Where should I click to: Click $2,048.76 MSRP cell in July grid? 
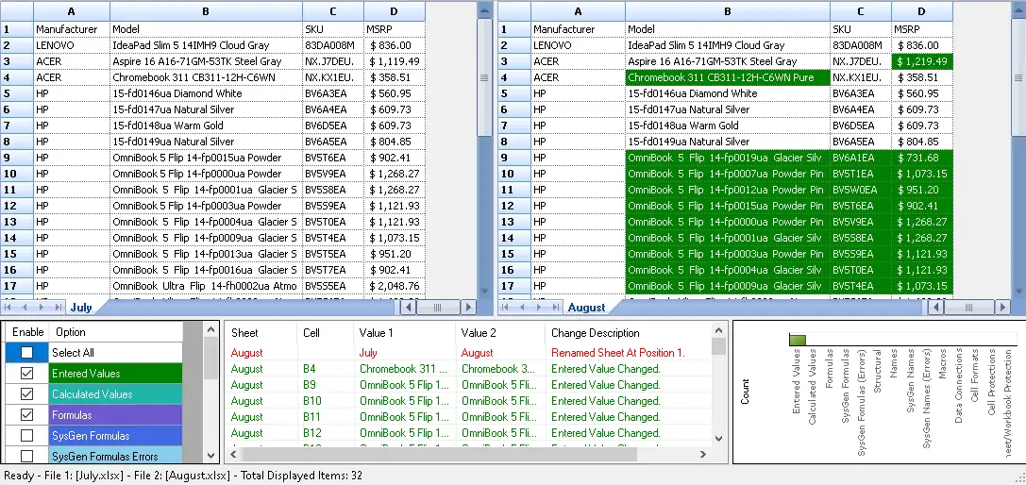(395, 286)
